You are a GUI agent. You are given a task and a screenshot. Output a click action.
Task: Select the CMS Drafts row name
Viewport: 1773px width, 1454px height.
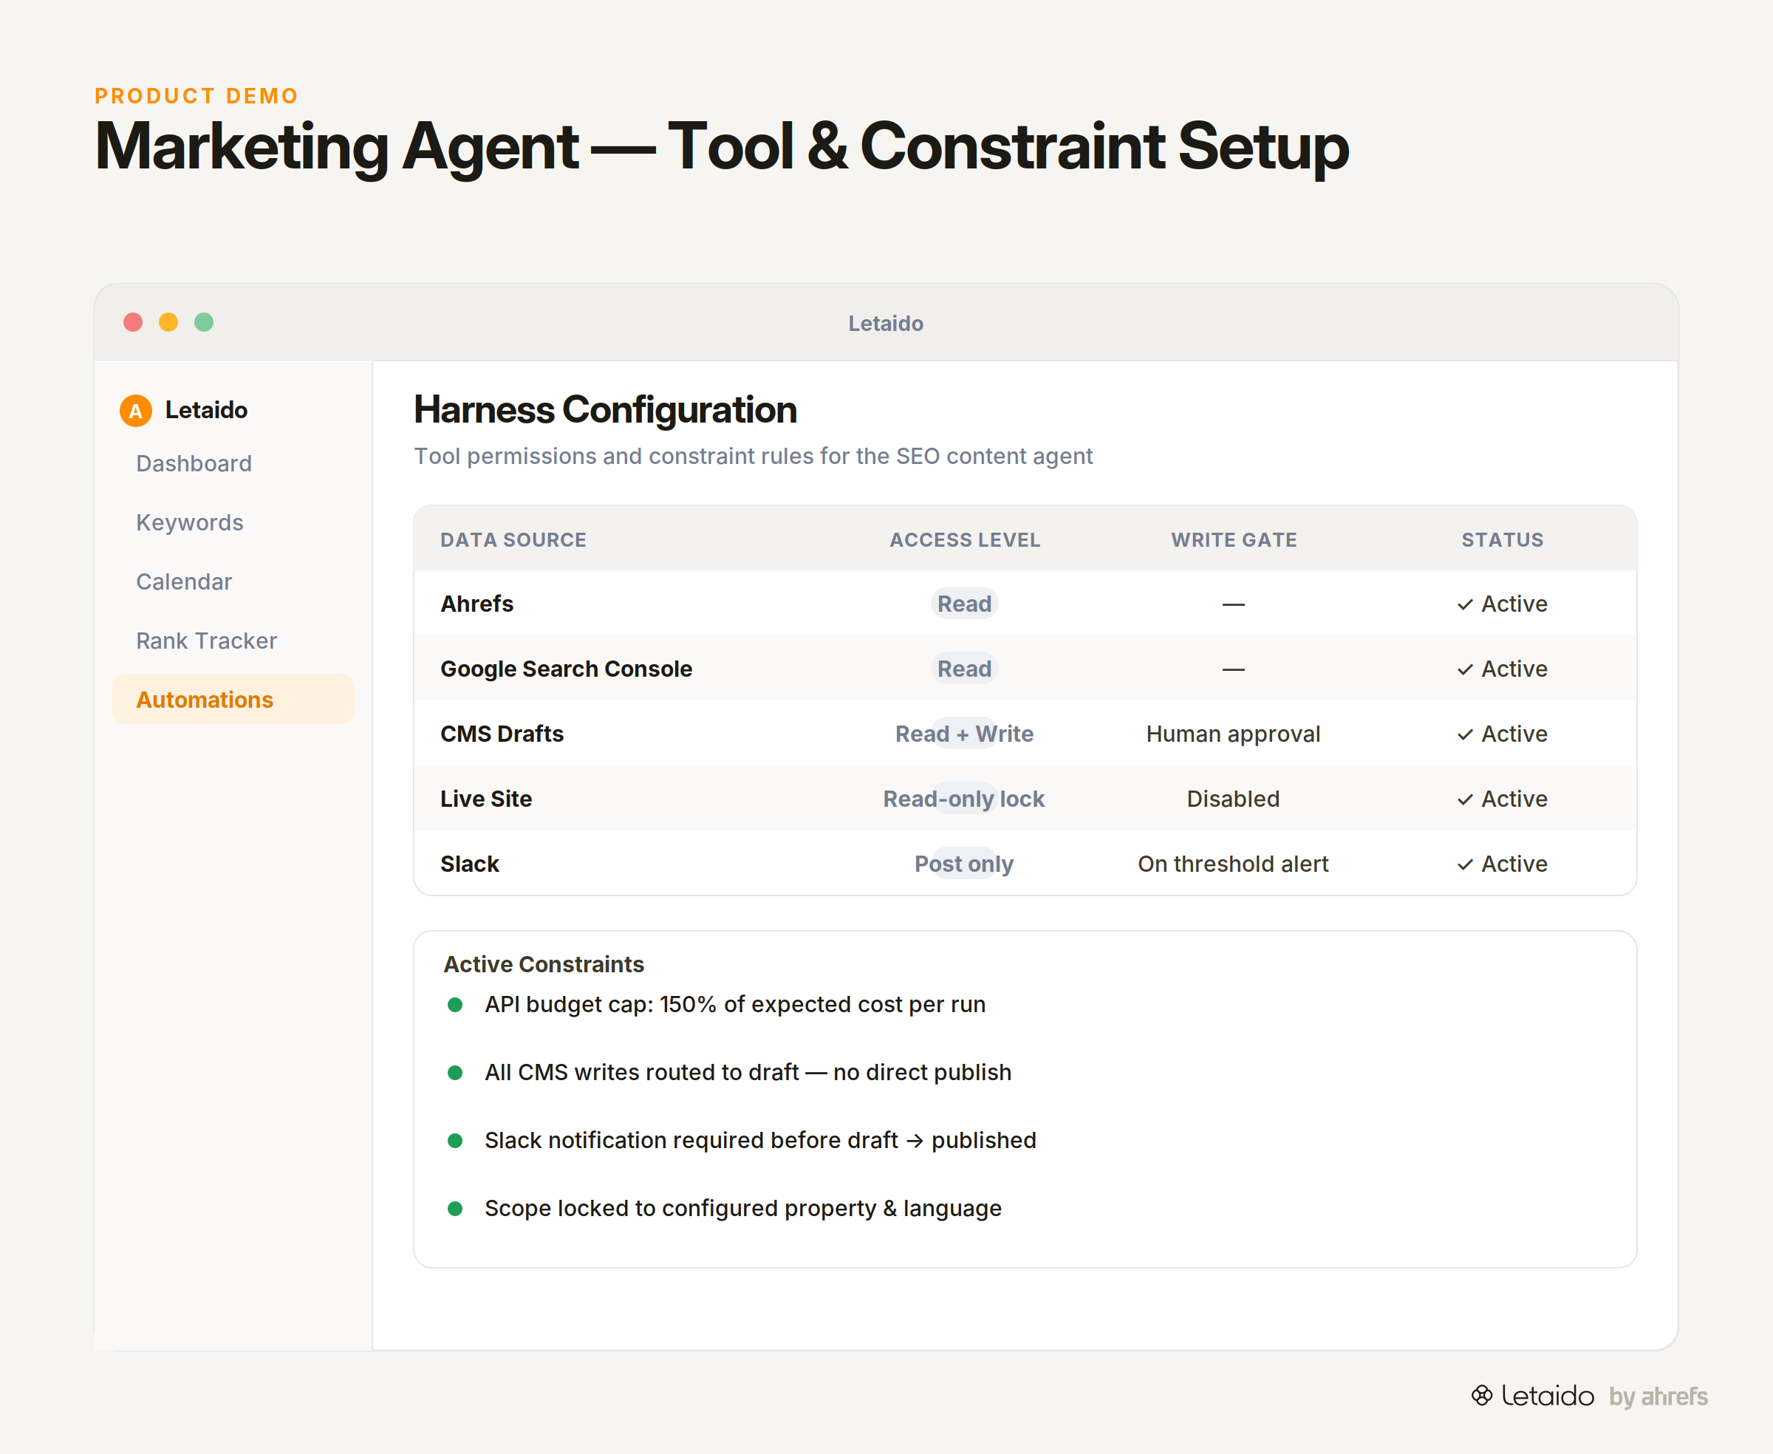502,734
